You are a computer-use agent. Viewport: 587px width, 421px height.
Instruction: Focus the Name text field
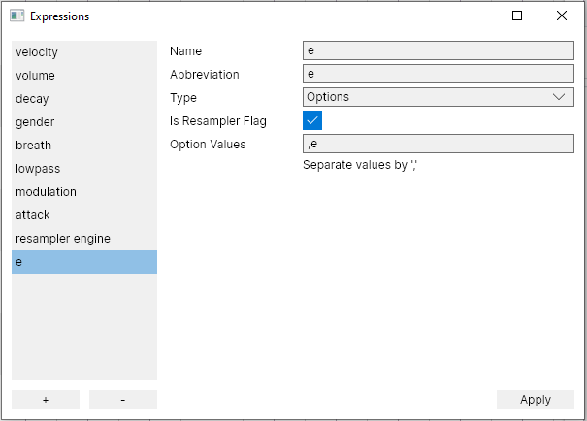pyautogui.click(x=438, y=51)
